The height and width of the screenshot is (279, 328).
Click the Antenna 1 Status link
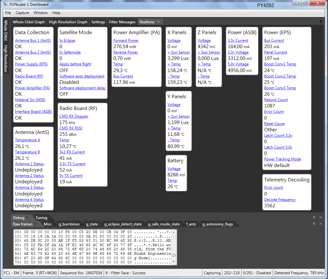(29, 164)
